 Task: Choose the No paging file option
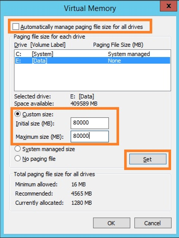[x=18, y=159]
